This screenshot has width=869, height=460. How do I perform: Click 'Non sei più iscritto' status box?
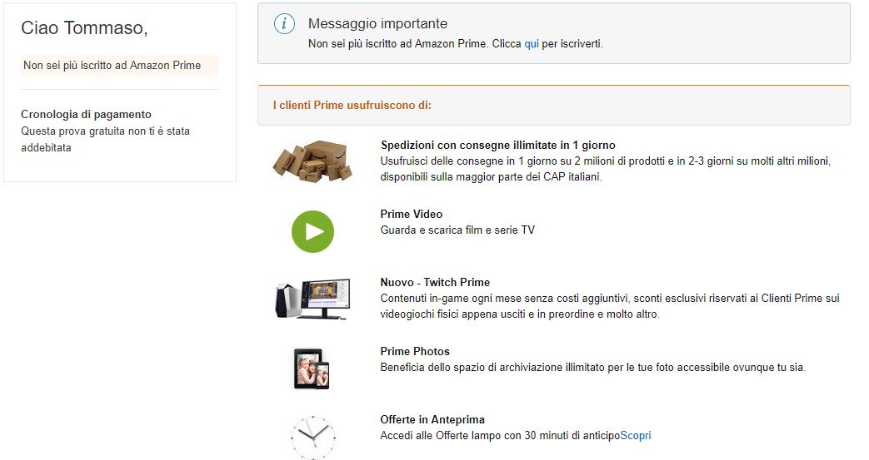tap(119, 65)
